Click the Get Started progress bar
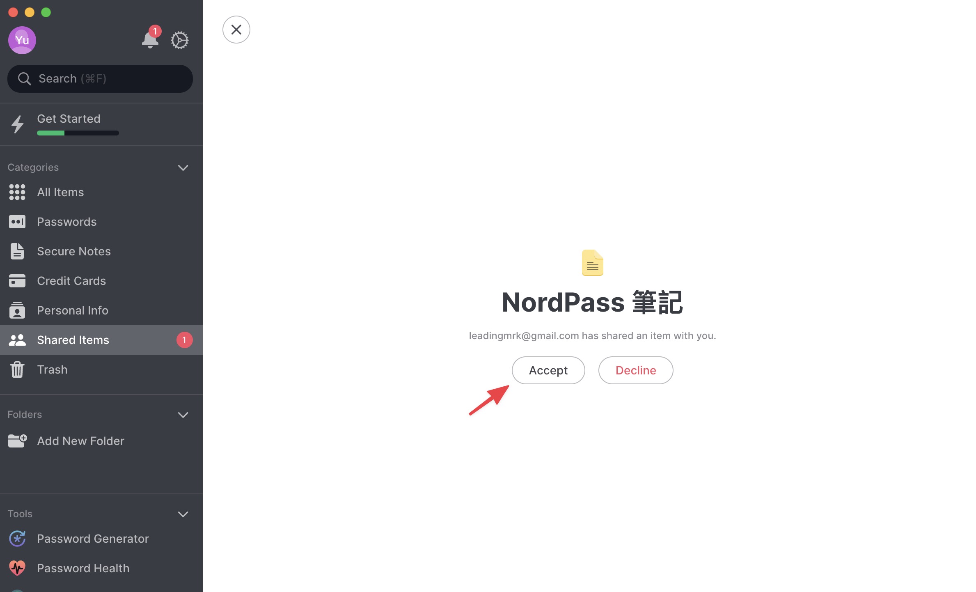This screenshot has width=976, height=592. click(78, 133)
